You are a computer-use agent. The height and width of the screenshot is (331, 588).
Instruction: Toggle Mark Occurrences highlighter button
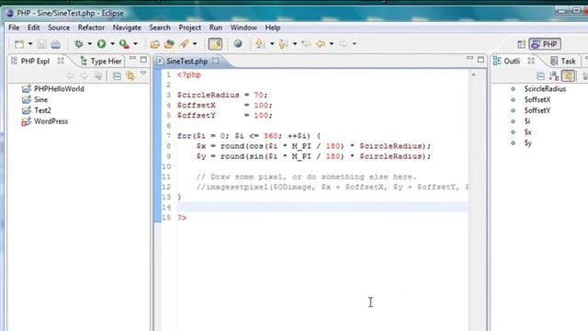click(x=215, y=44)
